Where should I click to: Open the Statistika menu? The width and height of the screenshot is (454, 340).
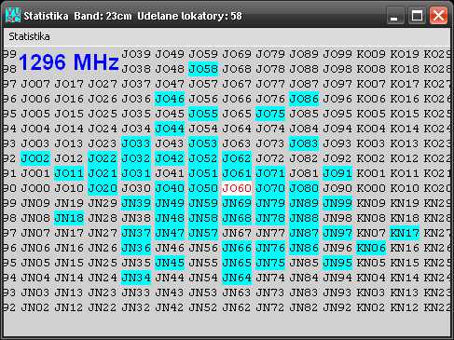click(29, 36)
